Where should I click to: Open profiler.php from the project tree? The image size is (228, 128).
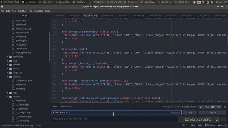coord(21,41)
